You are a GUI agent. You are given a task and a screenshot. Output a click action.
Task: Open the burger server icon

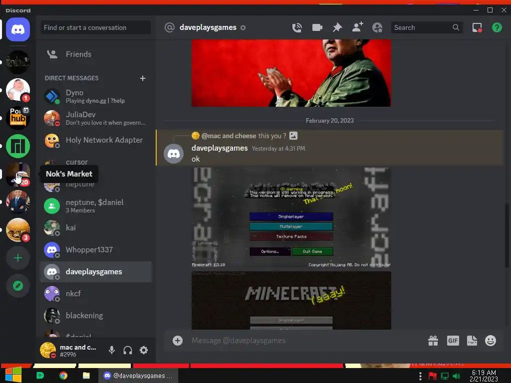(18, 230)
